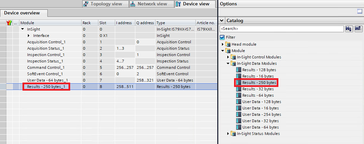Switch to the Topology view tab

(105, 4)
